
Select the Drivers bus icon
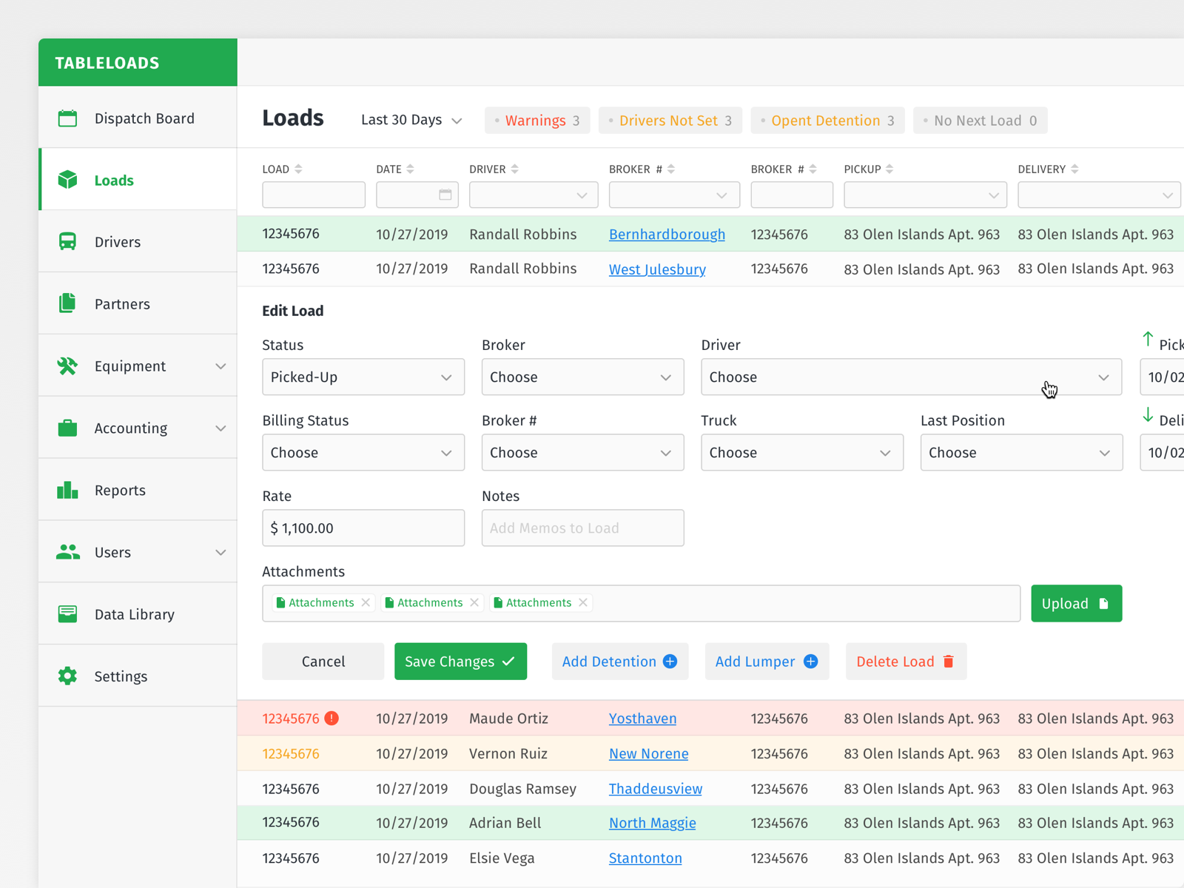click(x=67, y=241)
